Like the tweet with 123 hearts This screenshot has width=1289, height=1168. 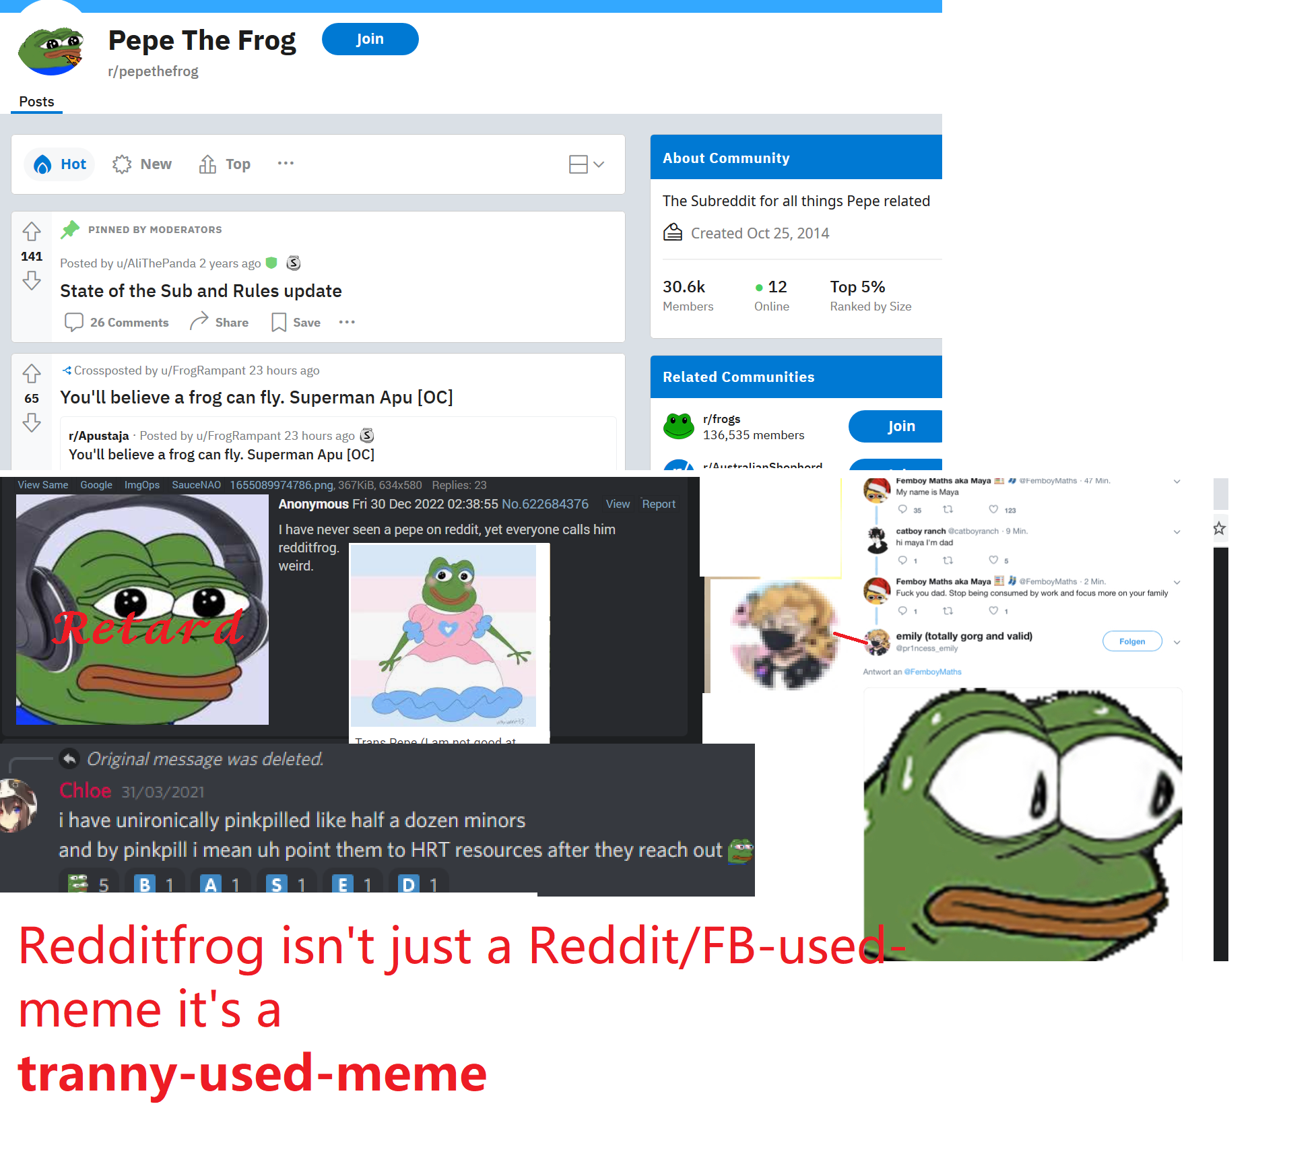click(x=993, y=510)
